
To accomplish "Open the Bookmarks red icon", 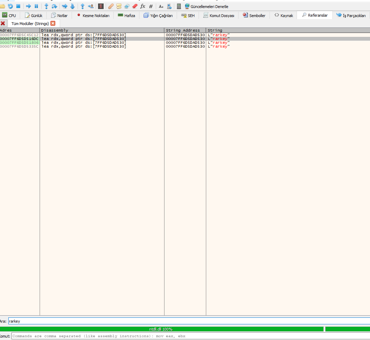I will pyautogui.click(x=135, y=6).
